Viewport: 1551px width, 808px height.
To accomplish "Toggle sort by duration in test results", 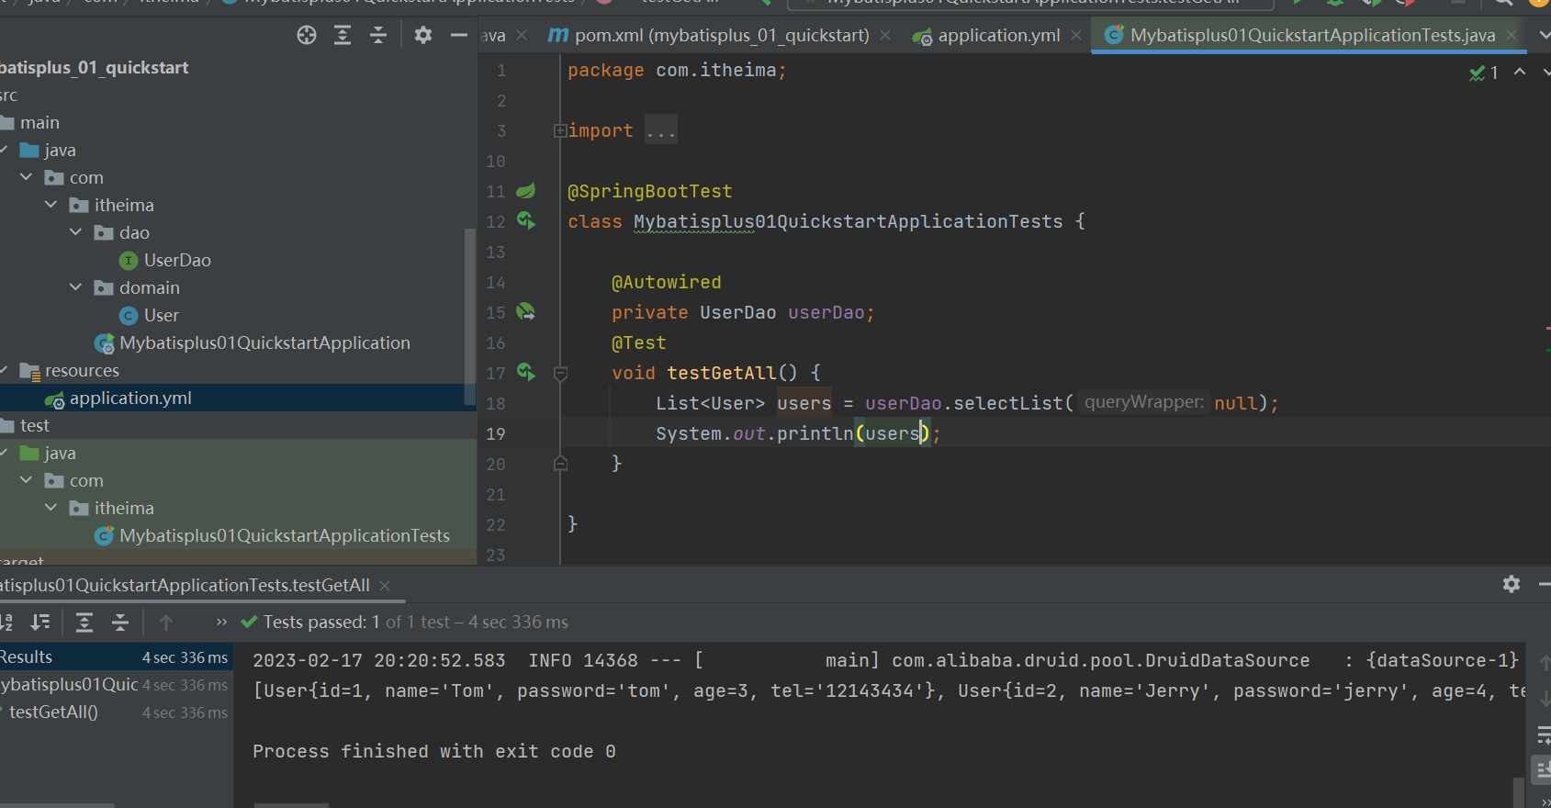I will [40, 623].
